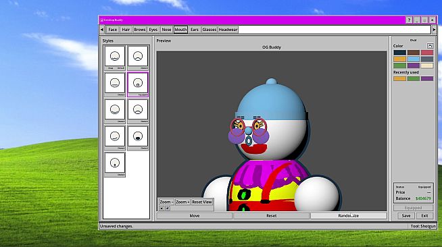Image resolution: width=442 pixels, height=247 pixels.
Task: Switch to the Eyes tab
Action: point(153,30)
